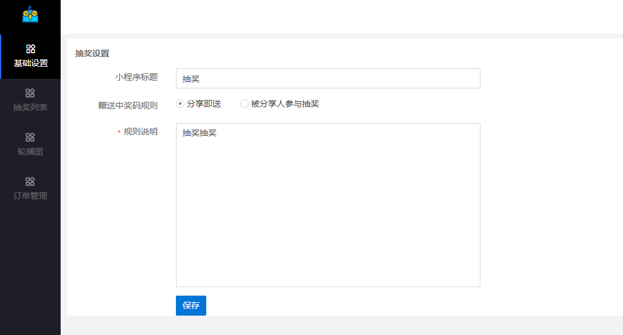Screen dimensions: 623x335
Task: Click the grid icon above 订单管理
Action: click(30, 181)
